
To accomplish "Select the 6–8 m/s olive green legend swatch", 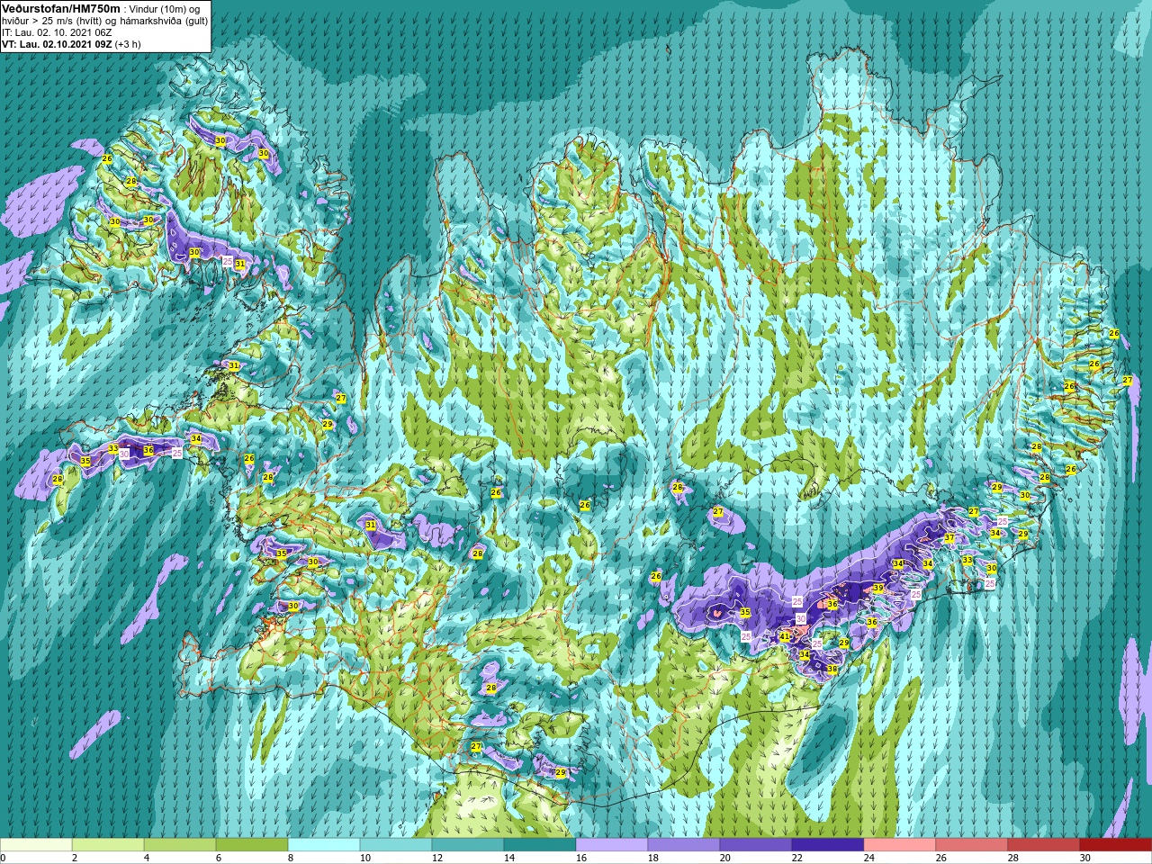I will (x=252, y=844).
